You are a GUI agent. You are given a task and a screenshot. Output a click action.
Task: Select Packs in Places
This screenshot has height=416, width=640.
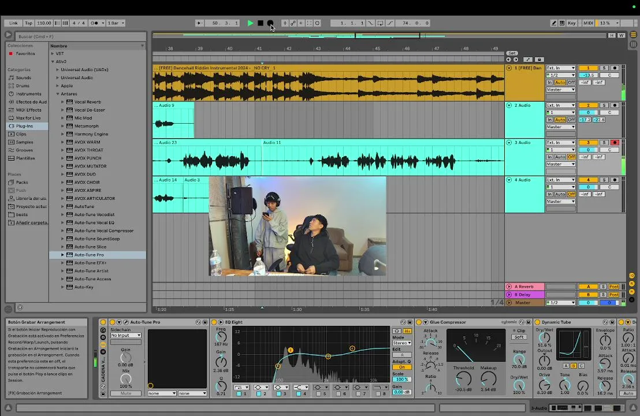click(x=22, y=183)
